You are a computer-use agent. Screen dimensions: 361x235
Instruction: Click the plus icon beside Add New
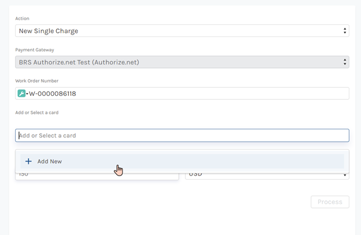tap(28, 162)
